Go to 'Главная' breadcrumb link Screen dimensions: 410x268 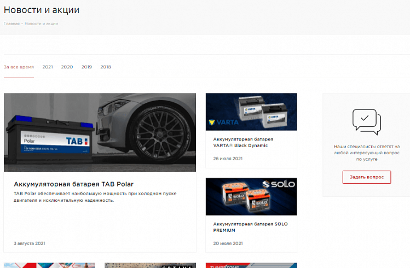[11, 24]
